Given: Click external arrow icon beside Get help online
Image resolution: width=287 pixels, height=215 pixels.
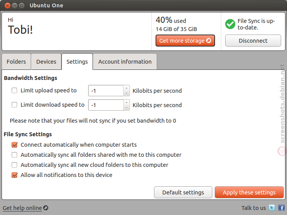Looking at the screenshot, I should 46,208.
